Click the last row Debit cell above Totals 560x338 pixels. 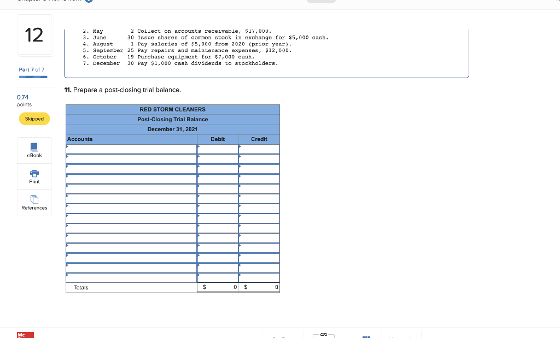[218, 278]
